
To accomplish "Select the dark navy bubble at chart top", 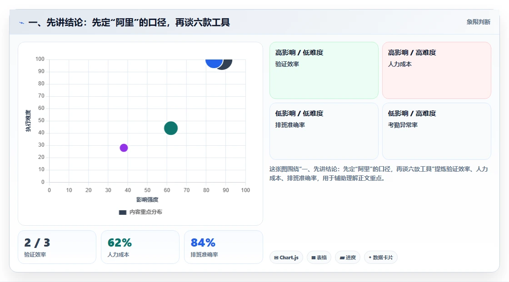I will [x=227, y=64].
